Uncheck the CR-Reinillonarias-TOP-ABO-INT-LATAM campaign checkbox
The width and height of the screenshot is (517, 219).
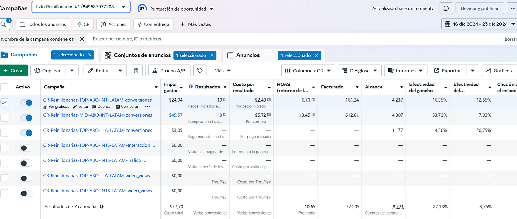(4, 103)
